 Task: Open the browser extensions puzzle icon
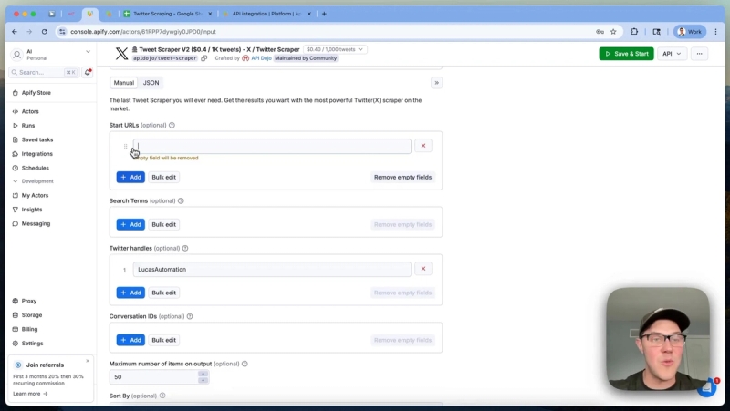[x=634, y=32]
